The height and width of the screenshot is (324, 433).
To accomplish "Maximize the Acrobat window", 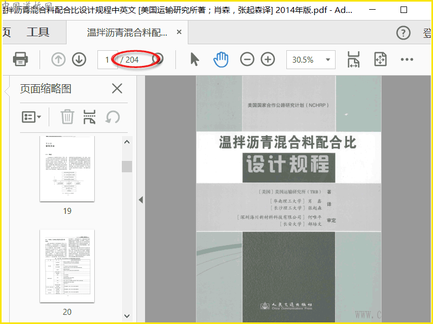I will pos(403,10).
